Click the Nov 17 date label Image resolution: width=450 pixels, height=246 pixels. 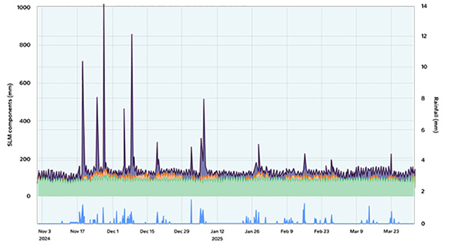77,231
